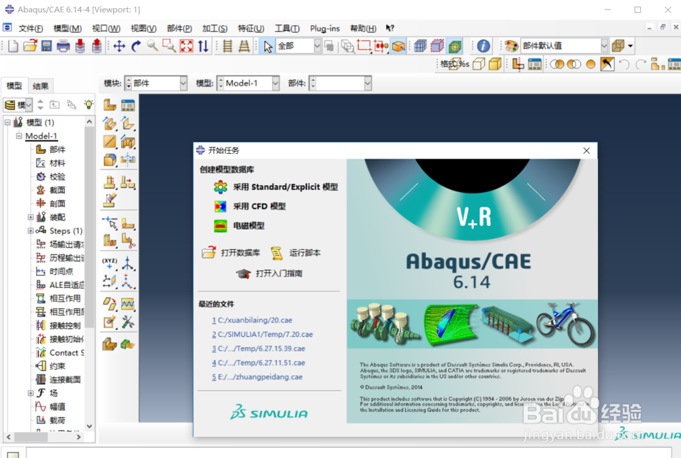681x458 pixels.
Task: Open the 文件(F) menu
Action: click(31, 28)
